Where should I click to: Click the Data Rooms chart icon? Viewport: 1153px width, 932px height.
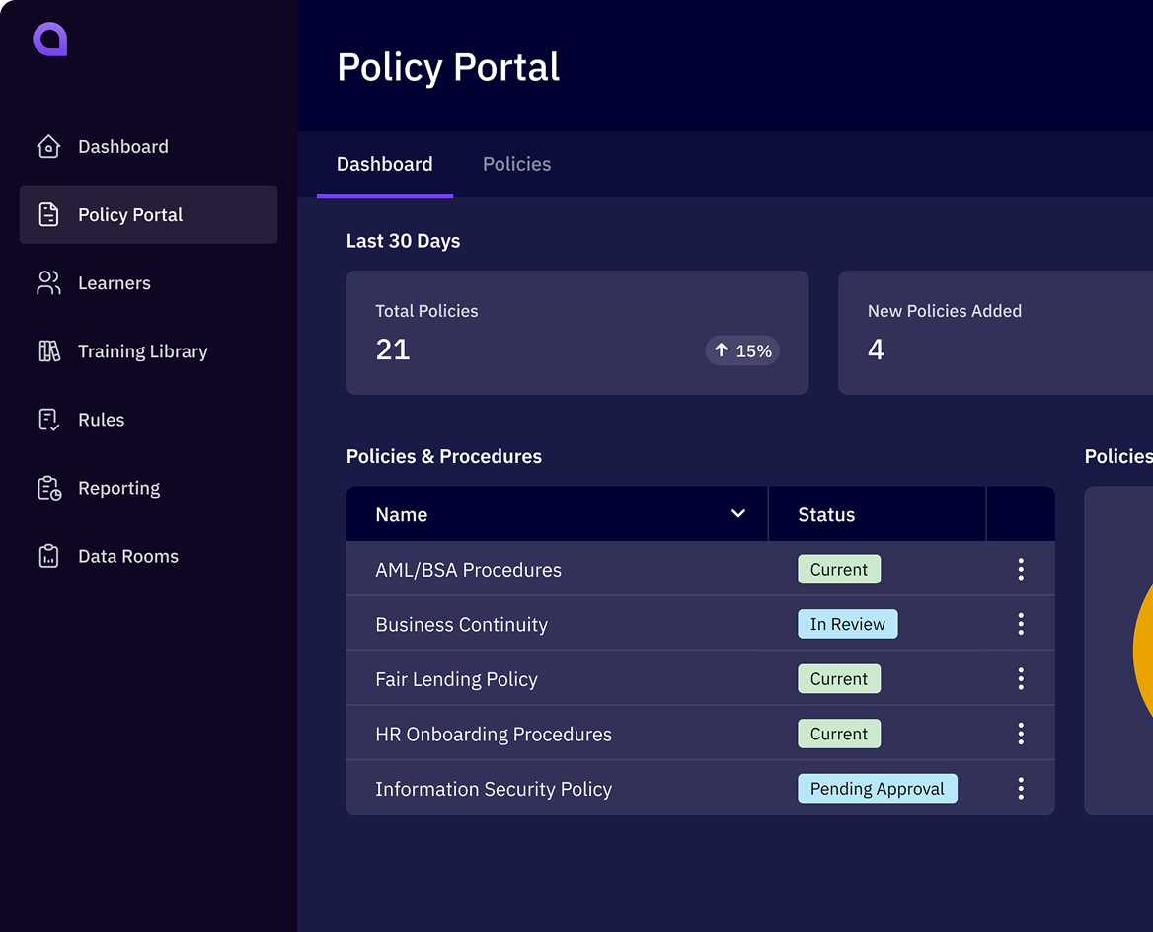pyautogui.click(x=48, y=556)
